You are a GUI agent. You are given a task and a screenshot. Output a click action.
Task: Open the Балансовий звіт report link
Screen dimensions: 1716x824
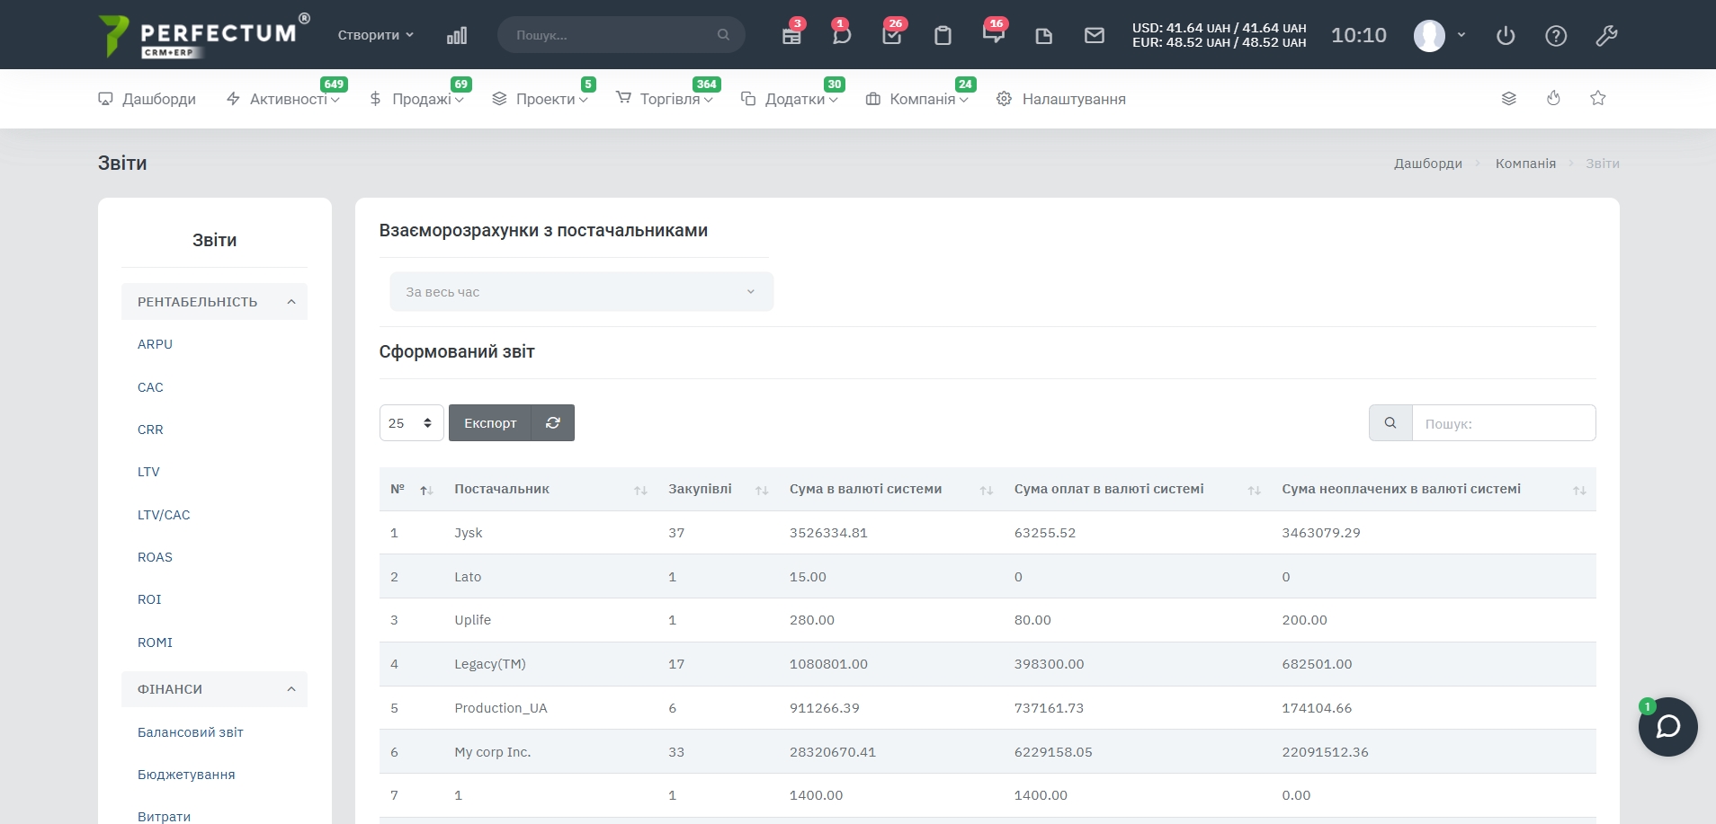[x=191, y=732]
